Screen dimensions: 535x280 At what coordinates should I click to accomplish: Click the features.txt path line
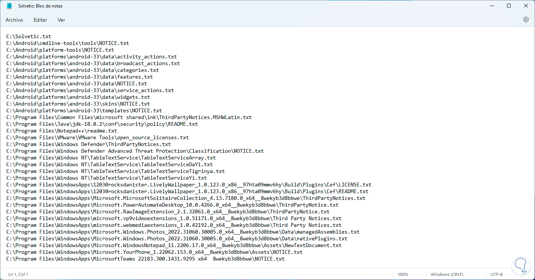(80, 77)
